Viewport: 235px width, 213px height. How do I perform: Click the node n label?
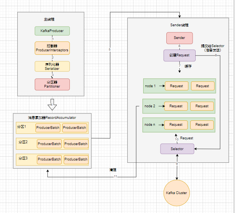pyautogui.click(x=150, y=125)
